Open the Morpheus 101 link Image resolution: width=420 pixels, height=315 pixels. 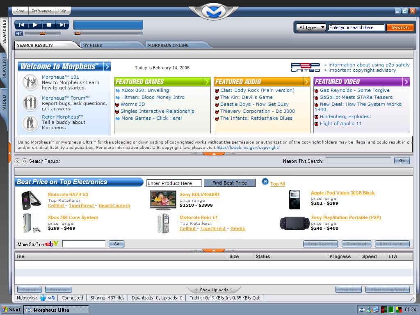tap(60, 77)
